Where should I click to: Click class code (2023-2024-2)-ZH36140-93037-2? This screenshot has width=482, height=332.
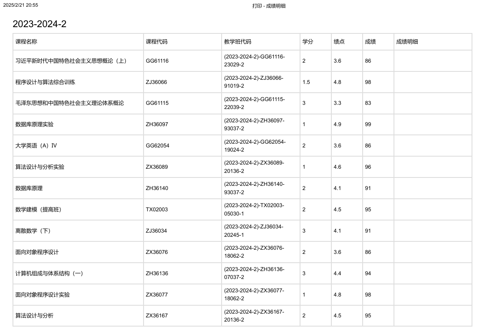254,188
